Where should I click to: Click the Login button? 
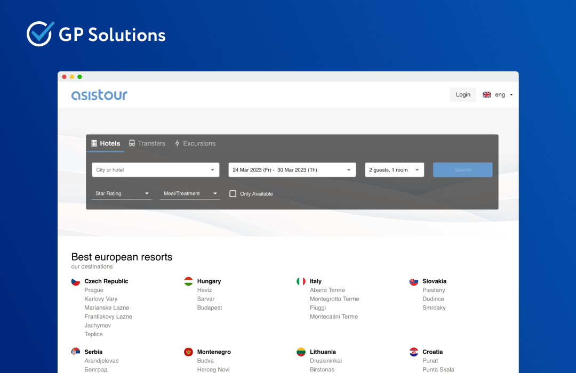pos(463,94)
